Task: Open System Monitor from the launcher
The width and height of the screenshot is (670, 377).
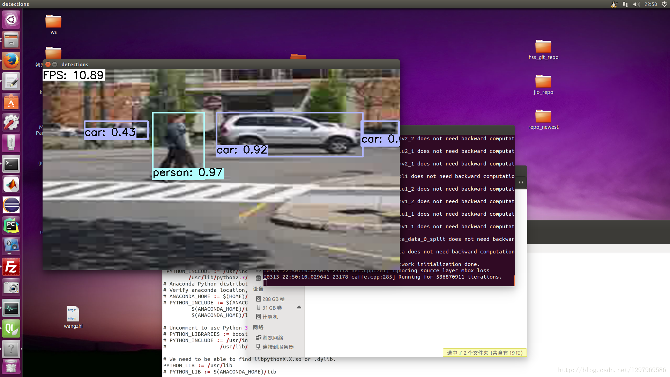Action: click(x=11, y=308)
